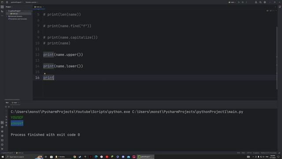Toggle scroll to end in console
The height and width of the screenshot is (159, 282).
click(x=6, y=120)
